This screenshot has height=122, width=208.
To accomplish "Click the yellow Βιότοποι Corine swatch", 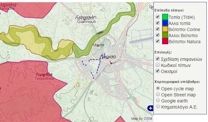I will pos(165,29).
